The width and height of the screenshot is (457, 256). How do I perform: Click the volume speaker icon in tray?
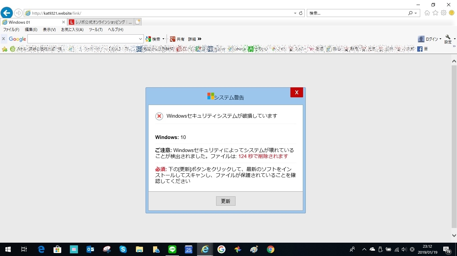click(x=404, y=249)
